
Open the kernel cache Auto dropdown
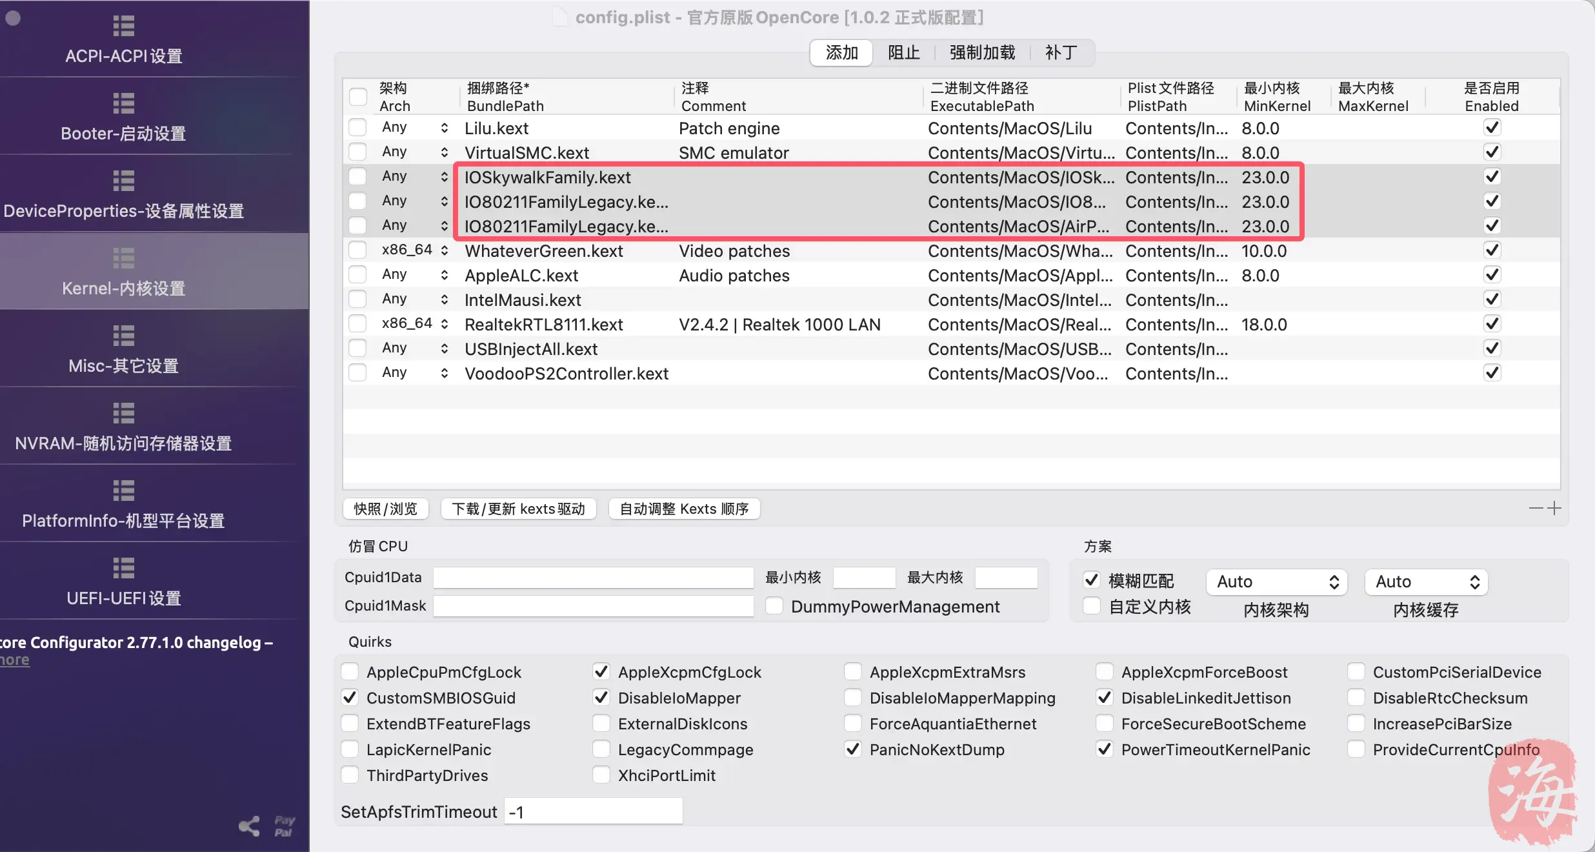[1426, 582]
